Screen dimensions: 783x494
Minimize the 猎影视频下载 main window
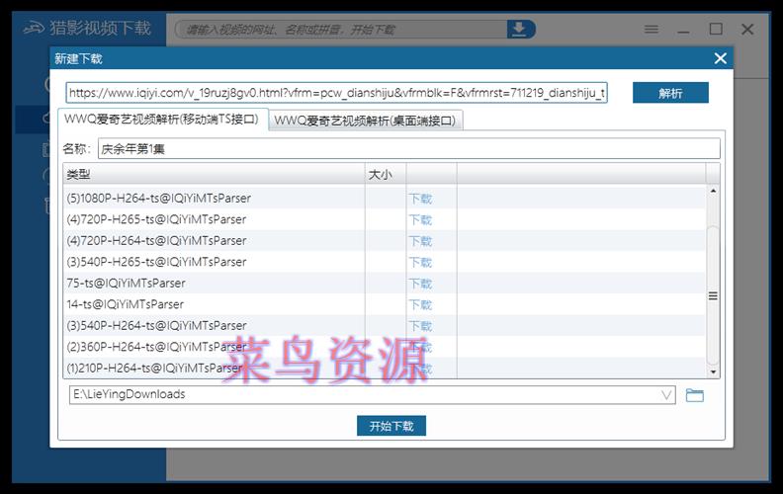[683, 30]
